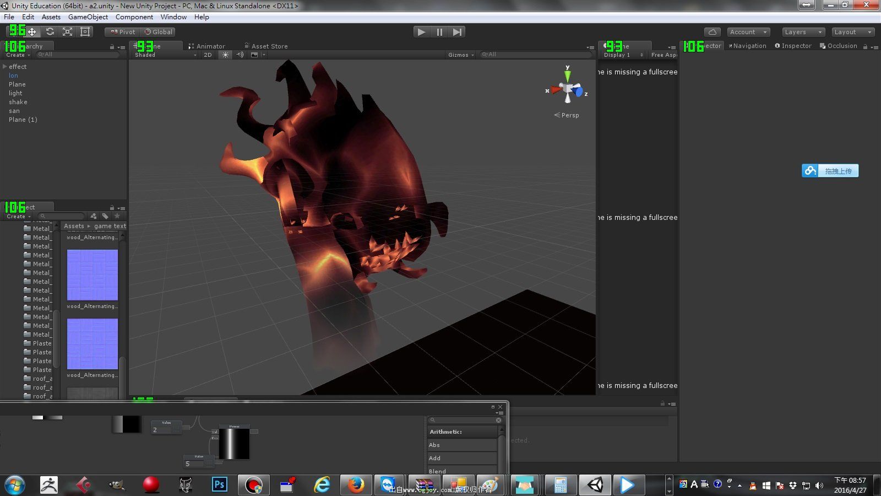This screenshot has width=881, height=496.
Task: Start Play mode
Action: tap(421, 32)
